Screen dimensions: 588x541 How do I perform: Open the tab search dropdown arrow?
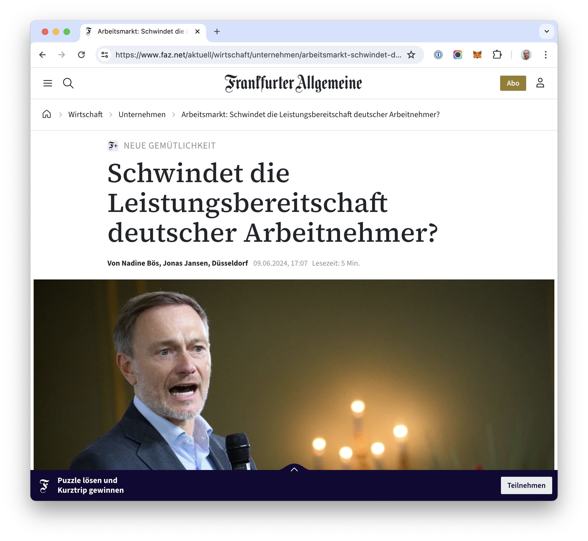[547, 31]
